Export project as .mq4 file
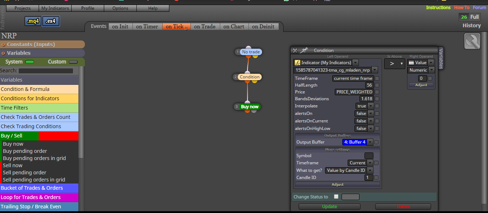Image resolution: width=488 pixels, height=213 pixels. [33, 21]
